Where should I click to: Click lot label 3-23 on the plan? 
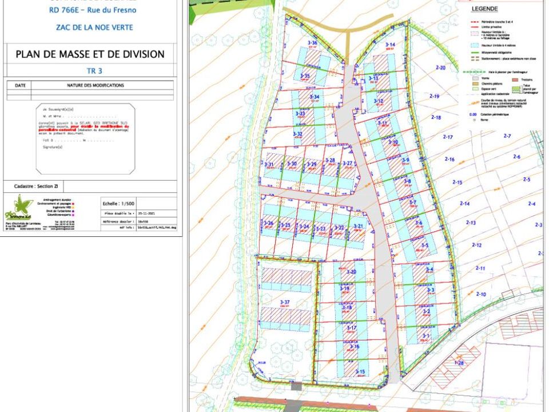tap(321, 229)
